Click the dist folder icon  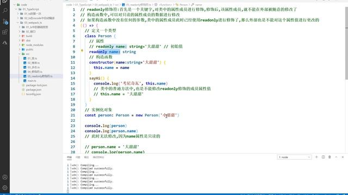[23, 41]
